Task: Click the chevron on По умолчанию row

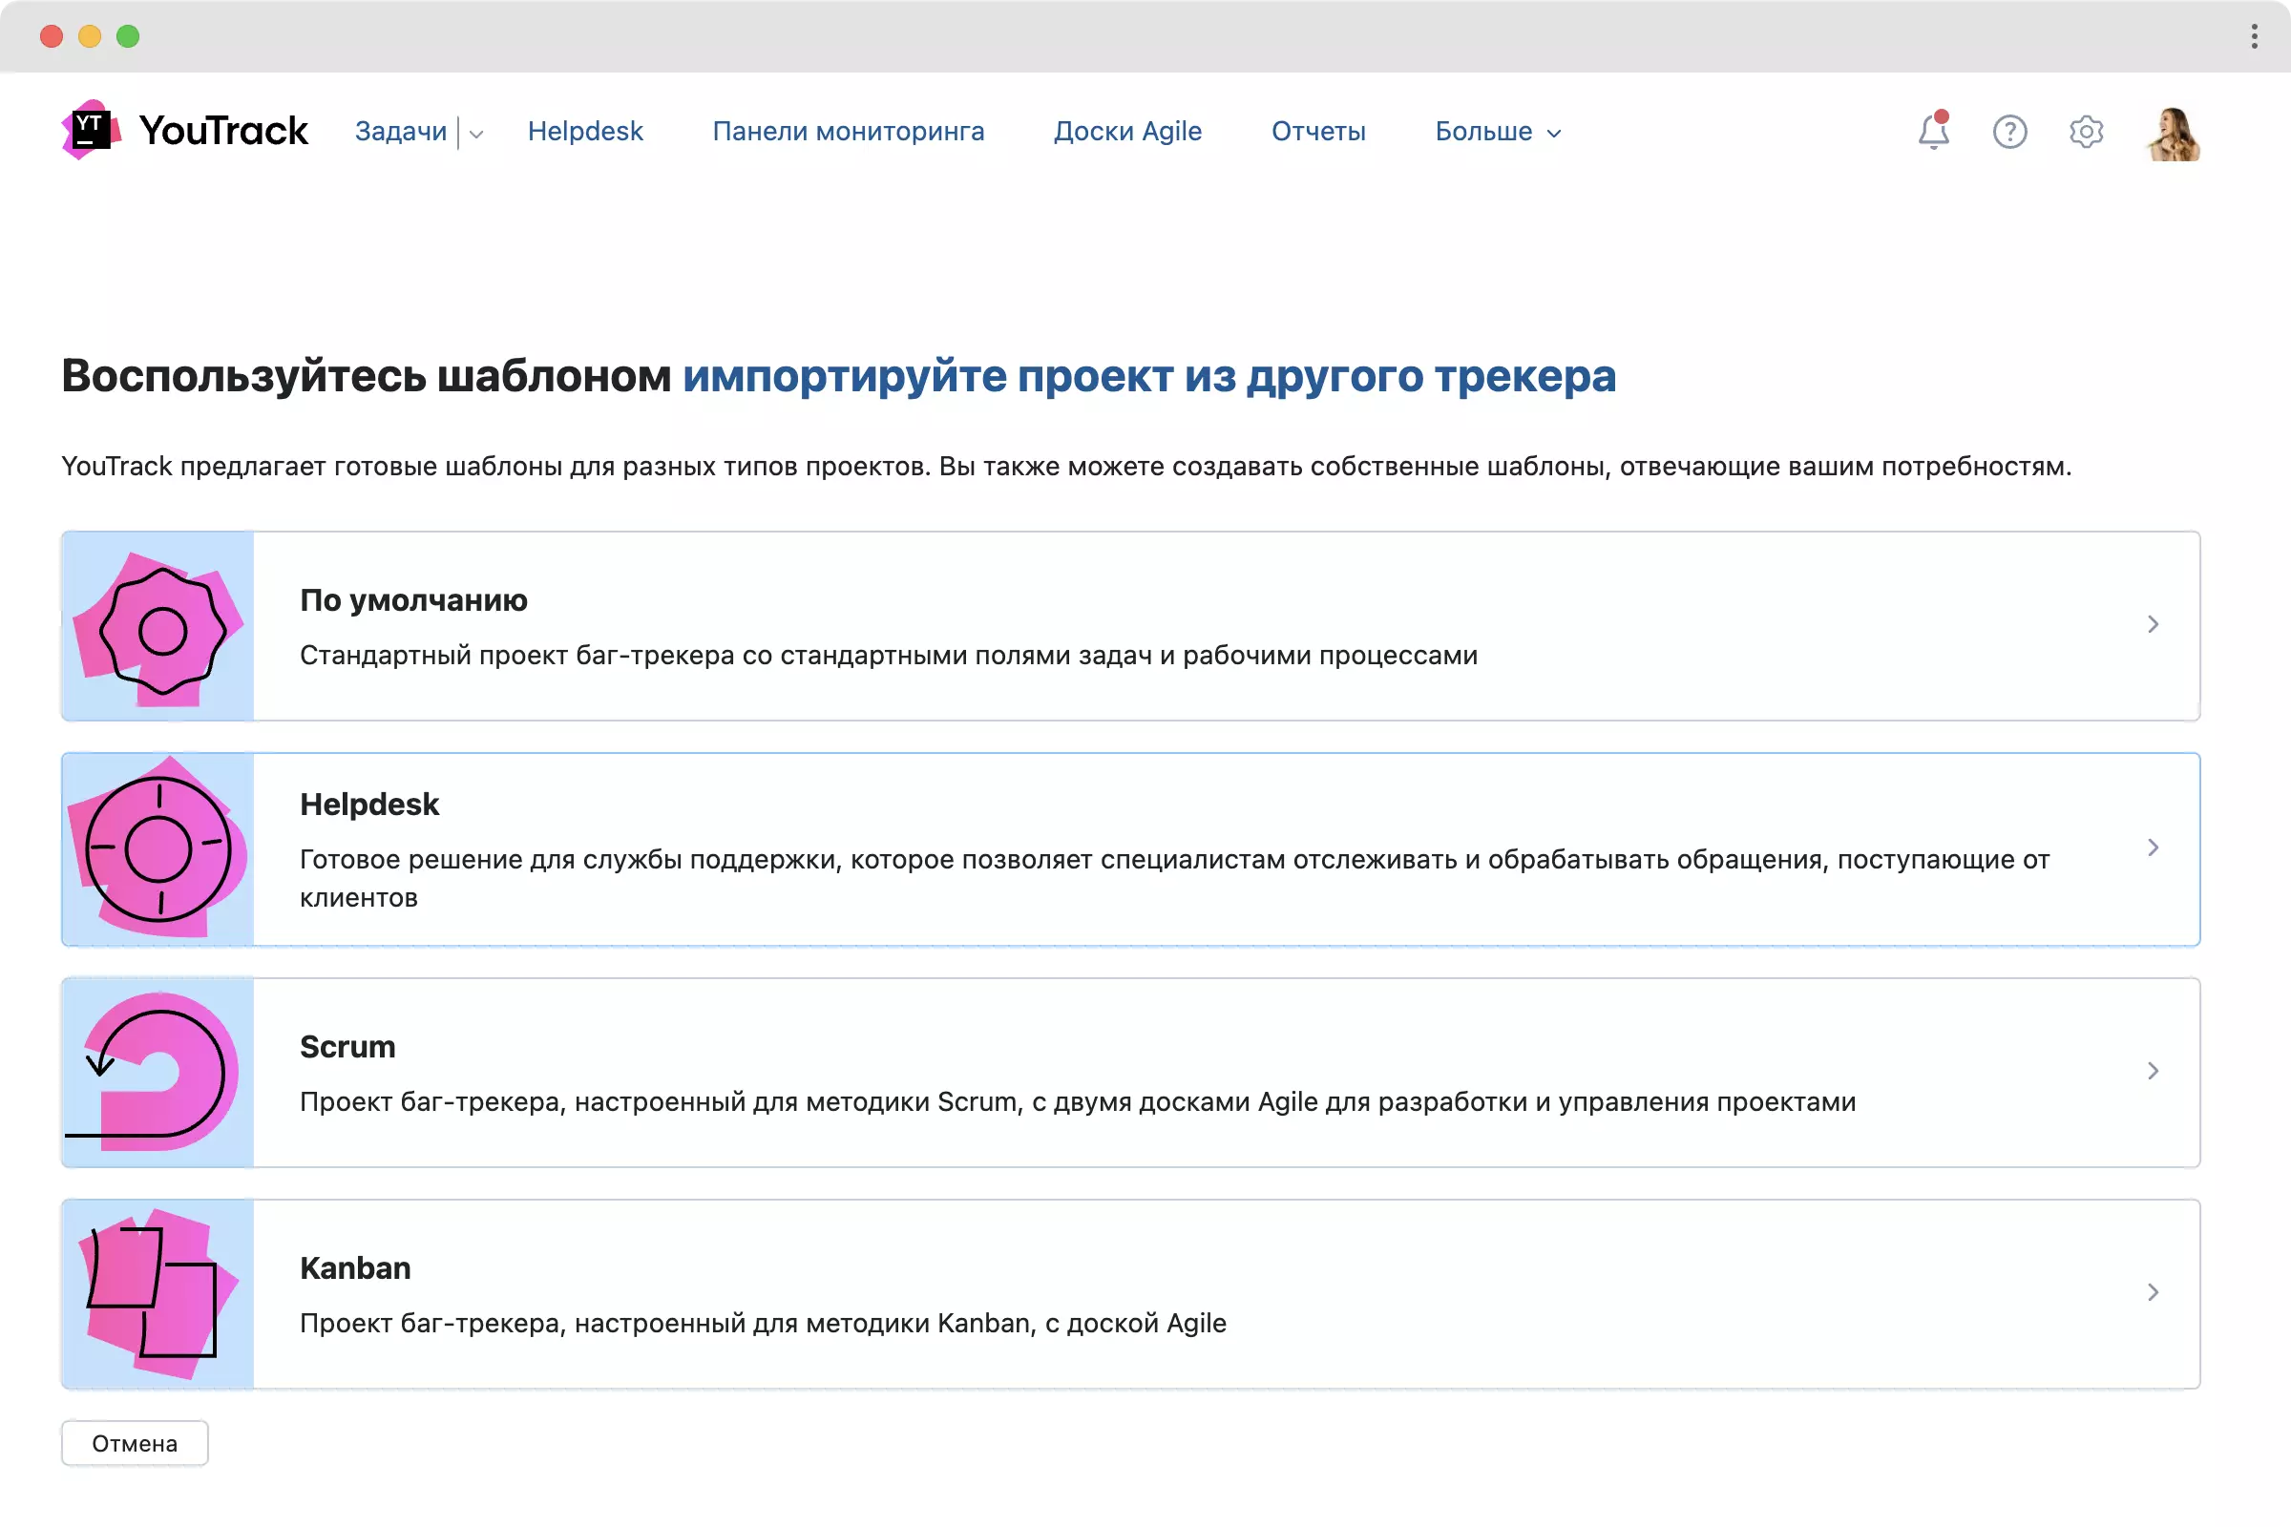Action: tap(2153, 624)
